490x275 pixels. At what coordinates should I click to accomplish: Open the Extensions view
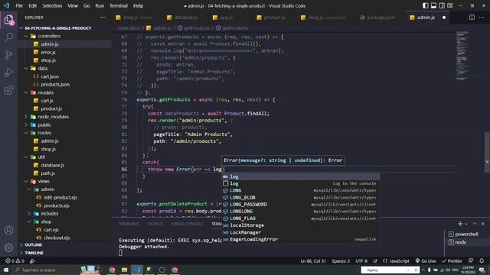tap(8, 90)
